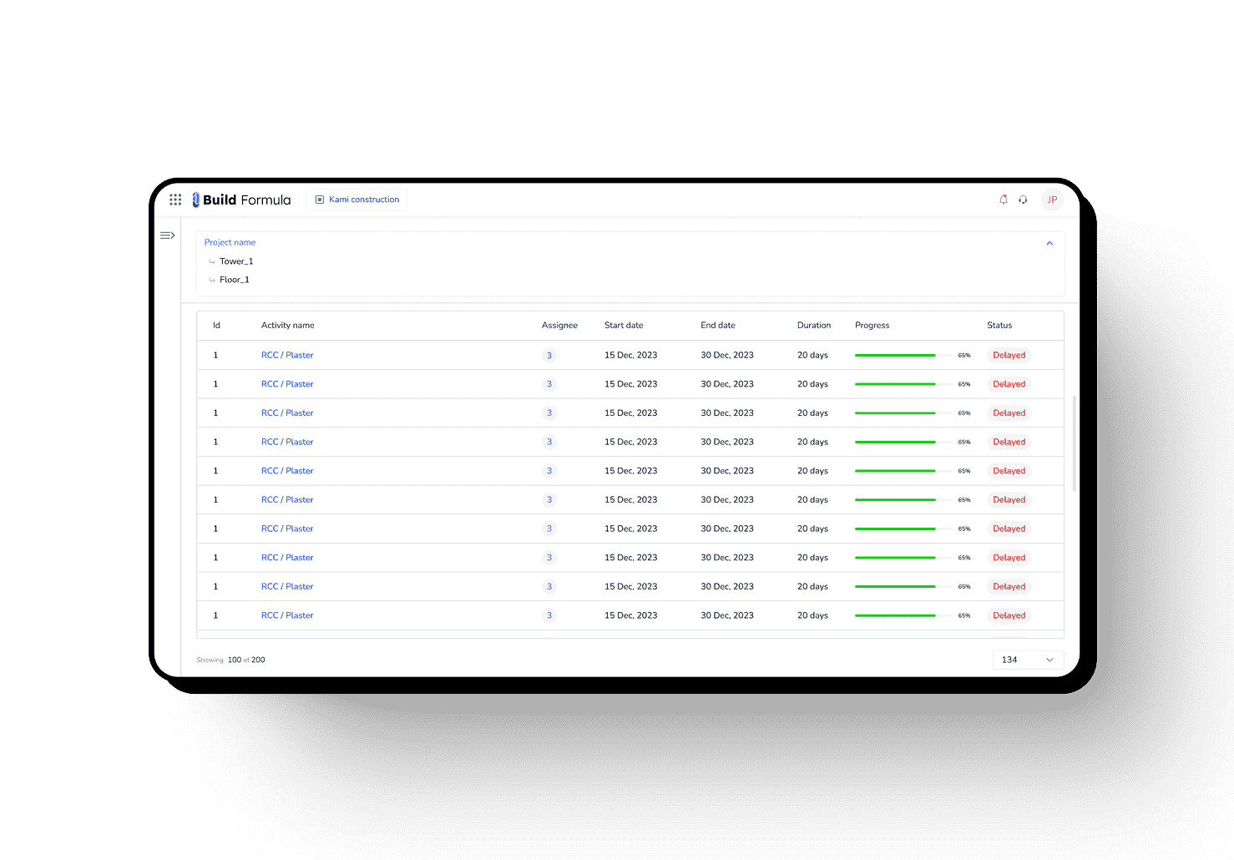
Task: Select the Tower_1 tree item
Action: tap(236, 261)
